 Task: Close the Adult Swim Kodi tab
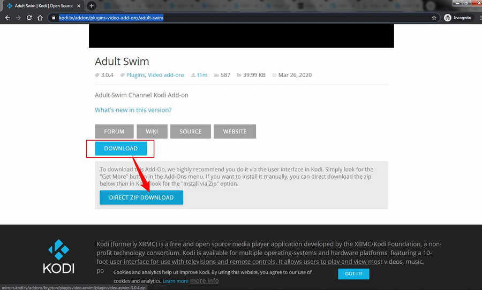pyautogui.click(x=79, y=6)
